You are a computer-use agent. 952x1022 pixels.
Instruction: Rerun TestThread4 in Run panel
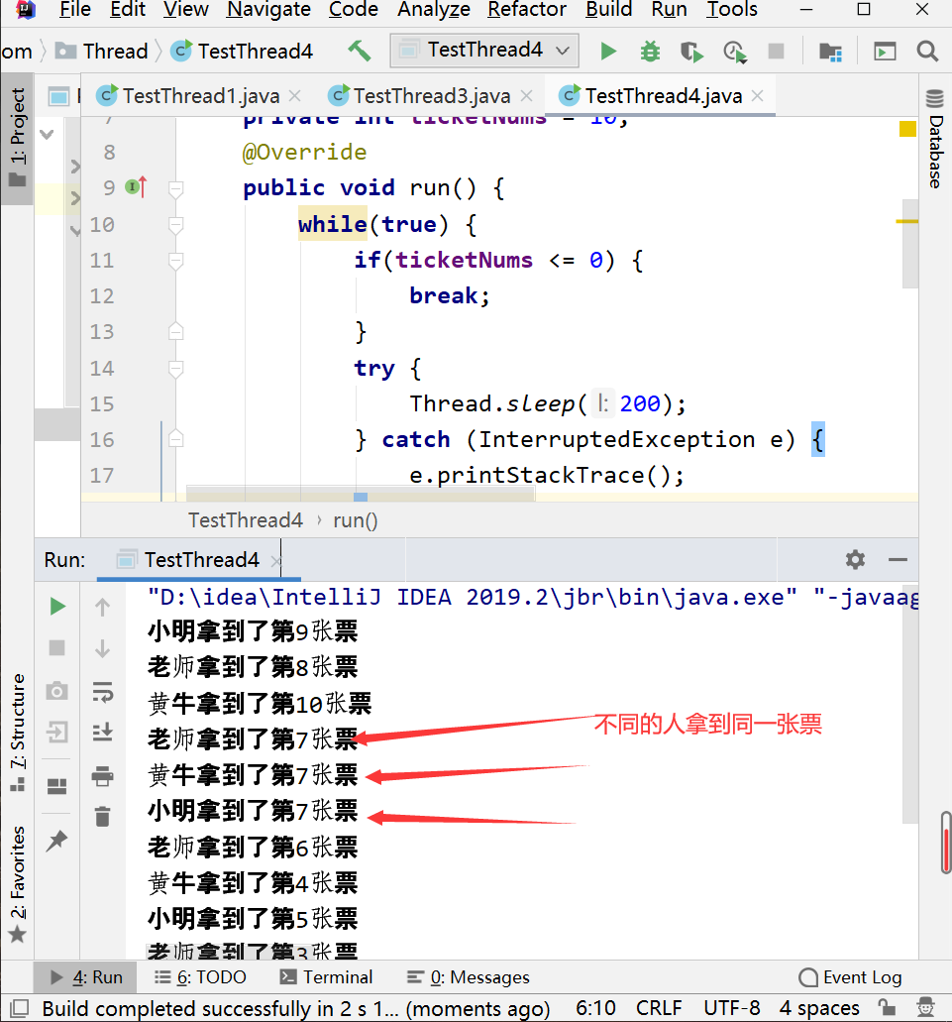click(x=57, y=606)
